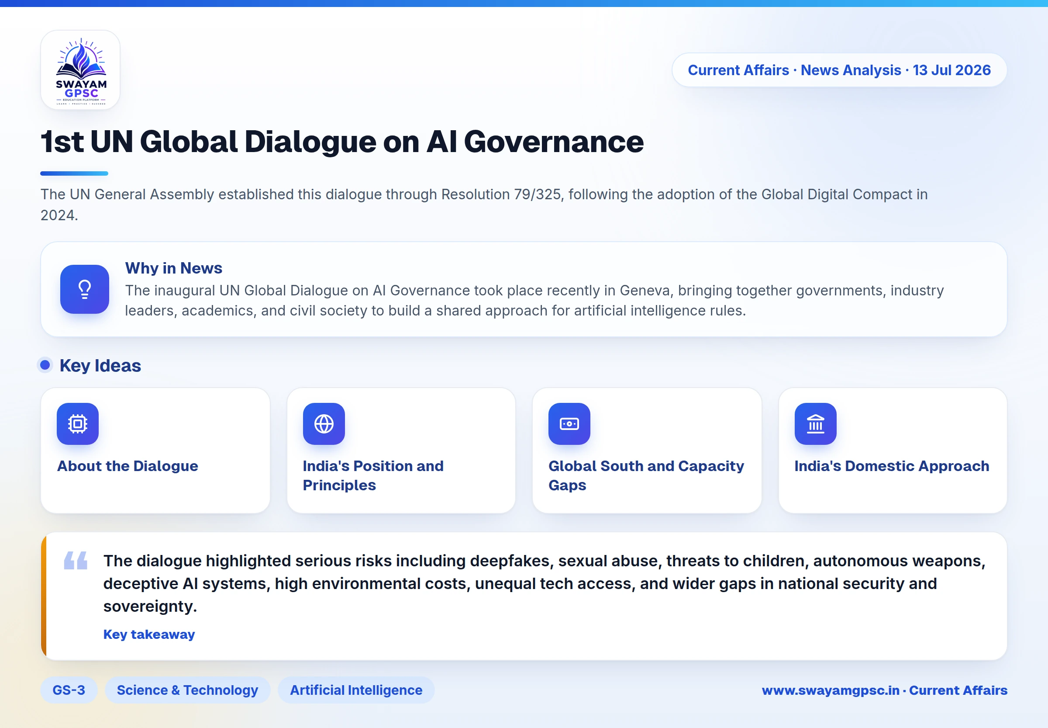Visit www.swayamgpsc.in Current Affairs footer link

coord(884,690)
